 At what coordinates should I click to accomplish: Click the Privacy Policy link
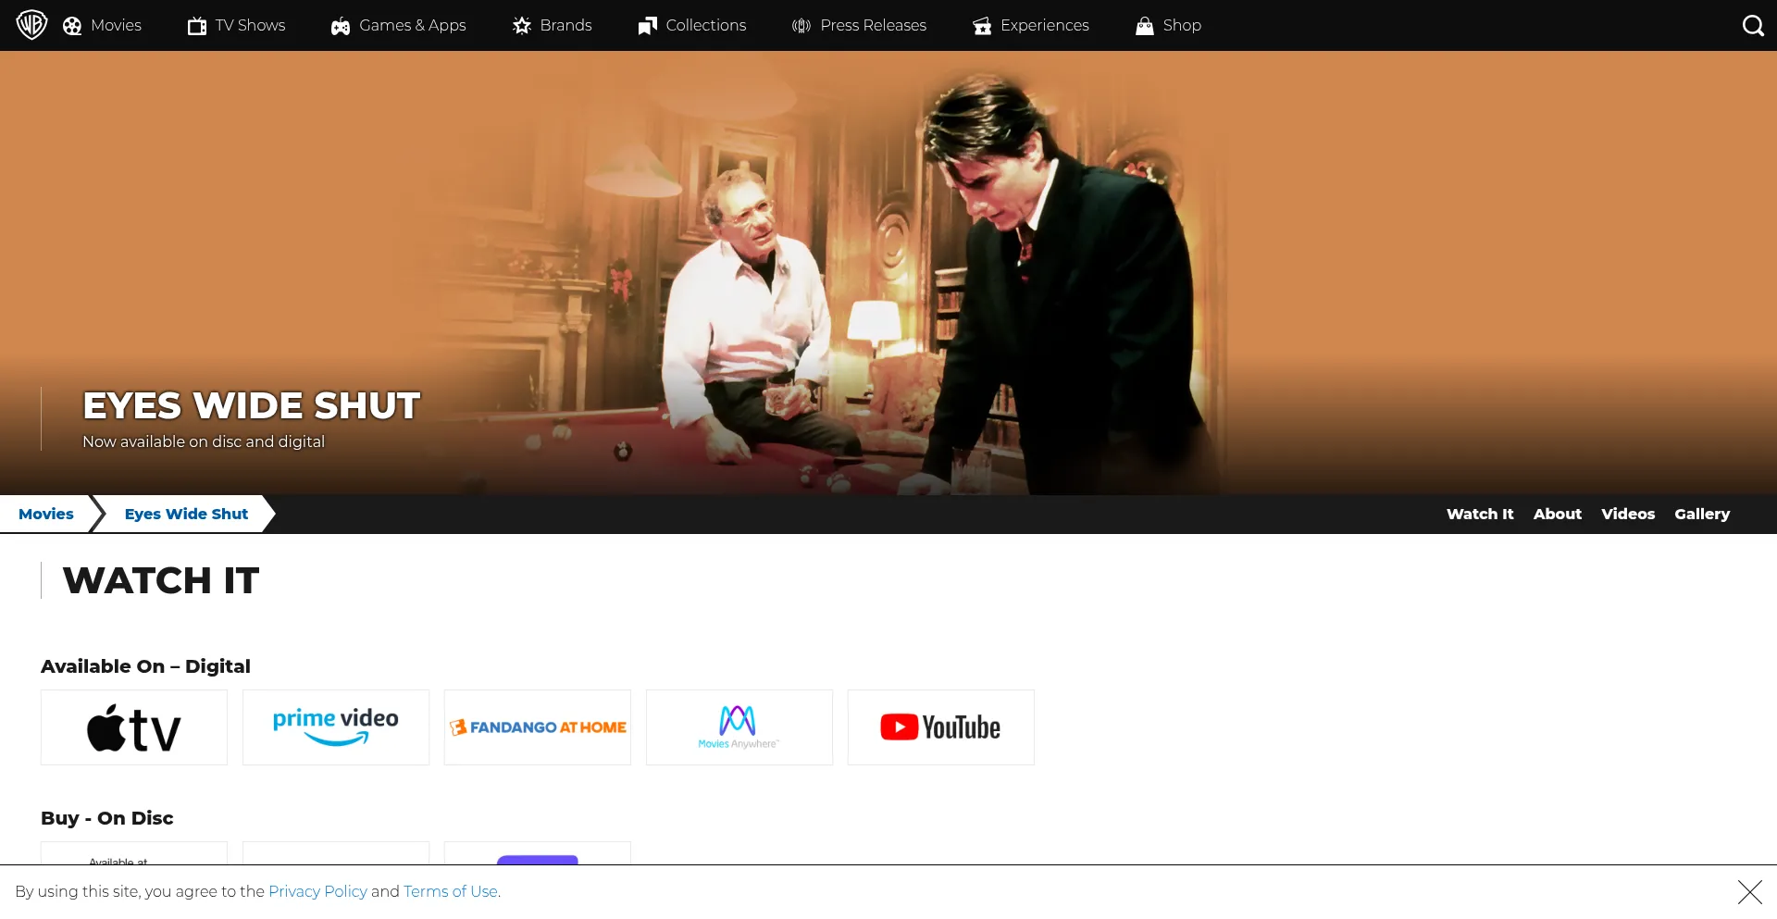tap(317, 891)
